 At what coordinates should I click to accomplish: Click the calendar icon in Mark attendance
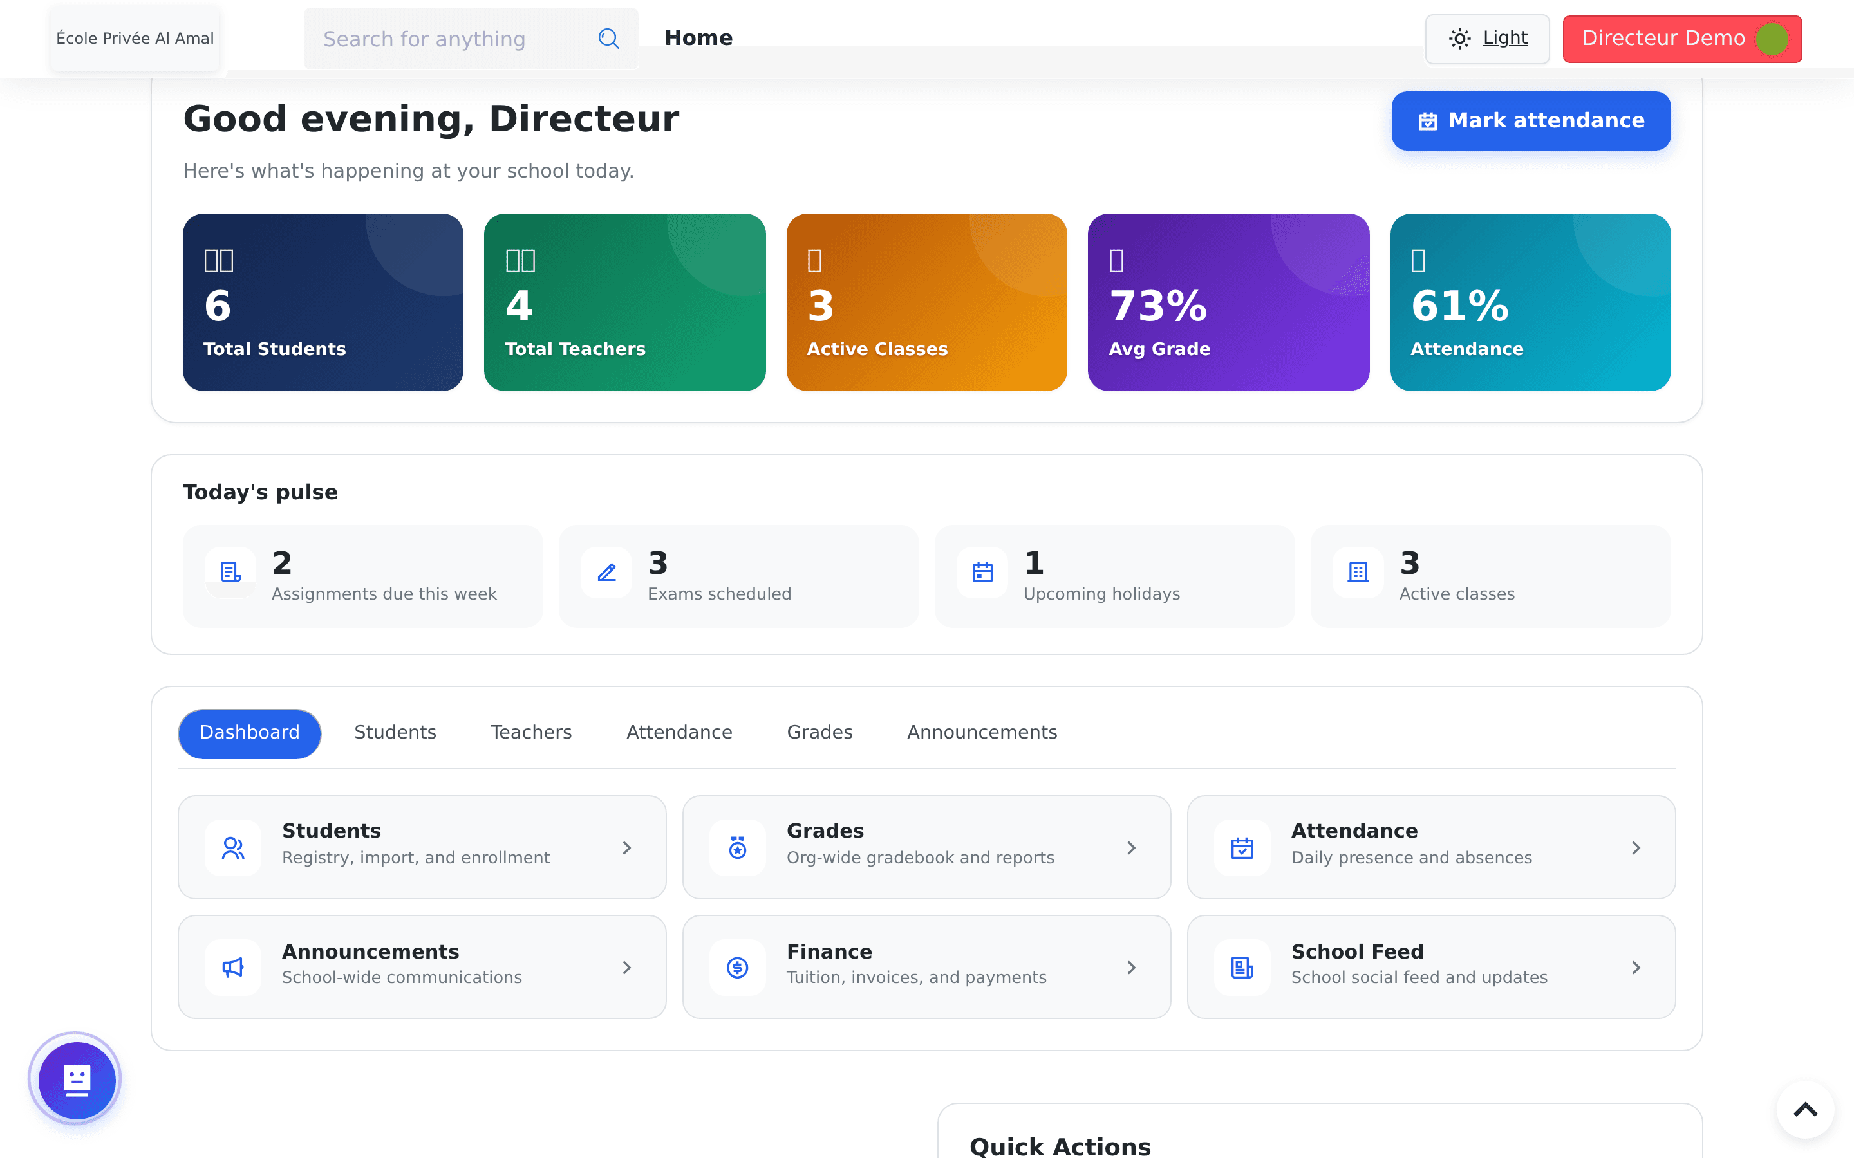tap(1427, 121)
